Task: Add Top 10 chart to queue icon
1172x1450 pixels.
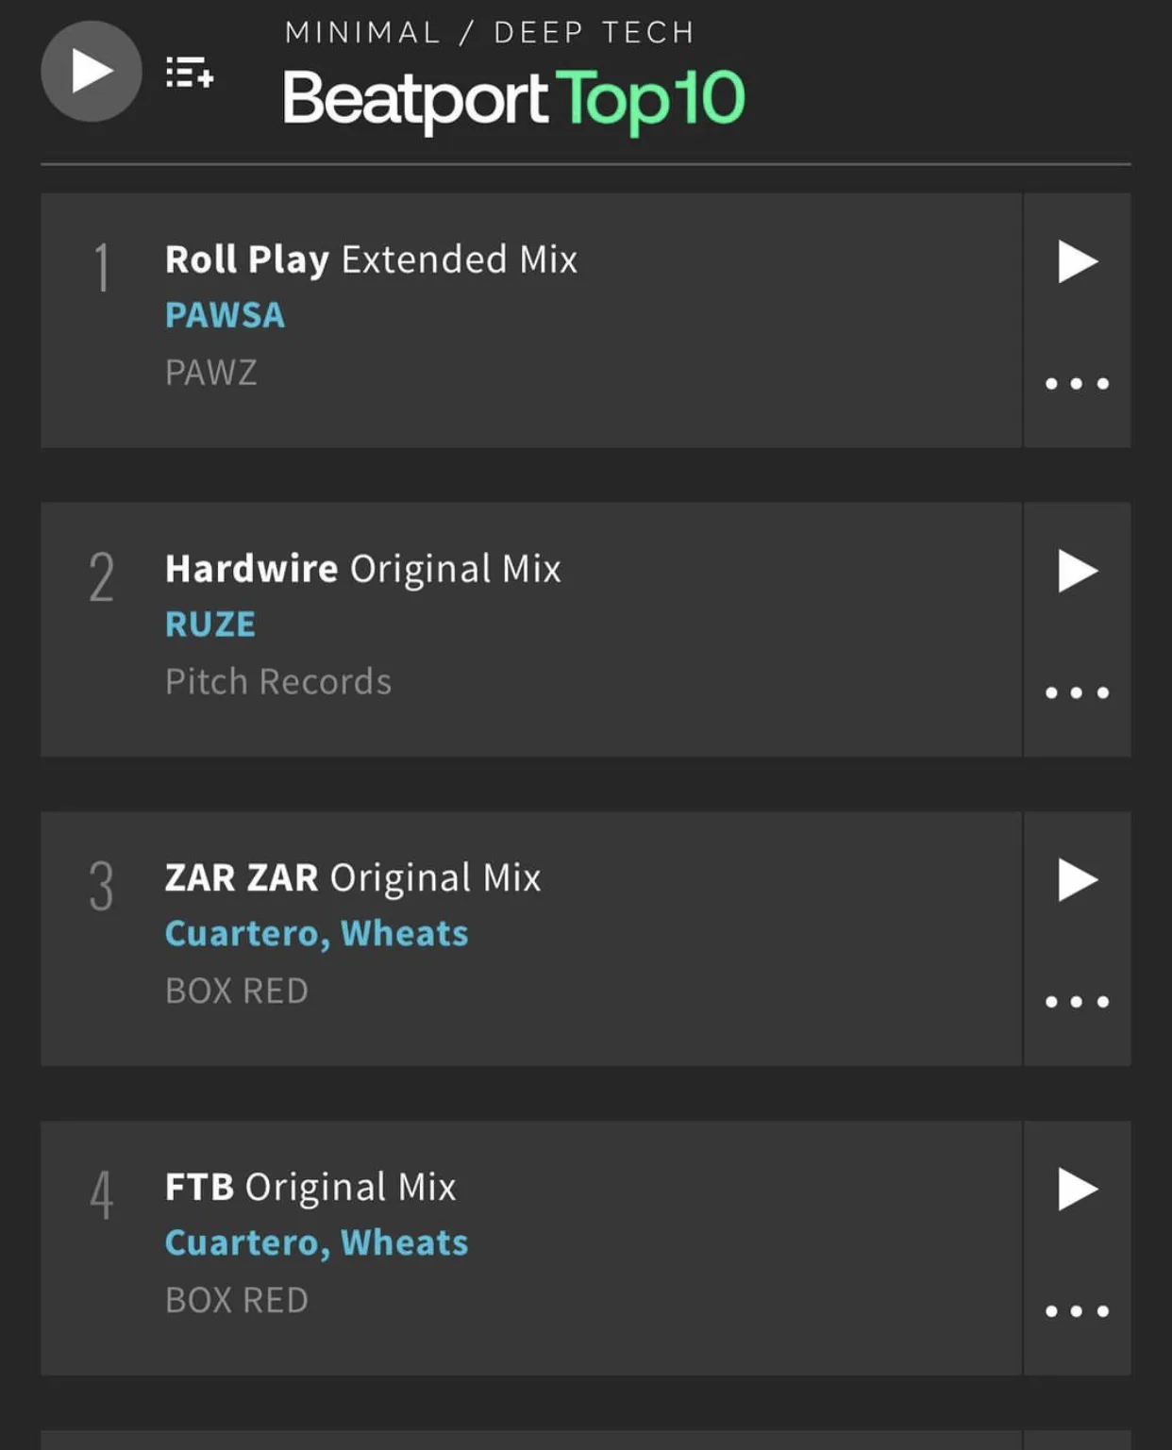Action: click(190, 73)
